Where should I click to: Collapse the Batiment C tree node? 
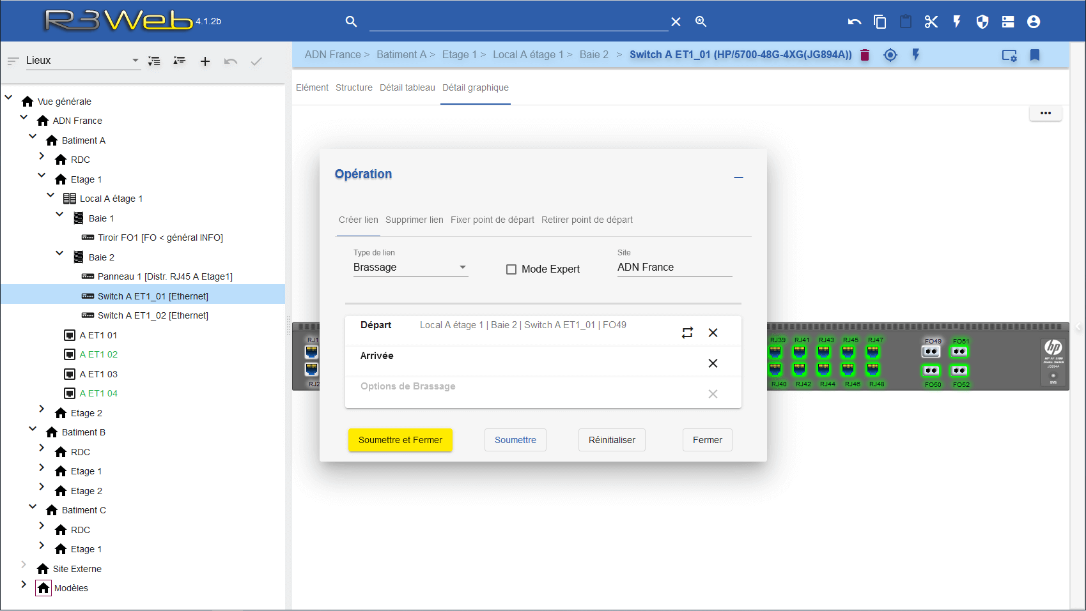point(33,506)
